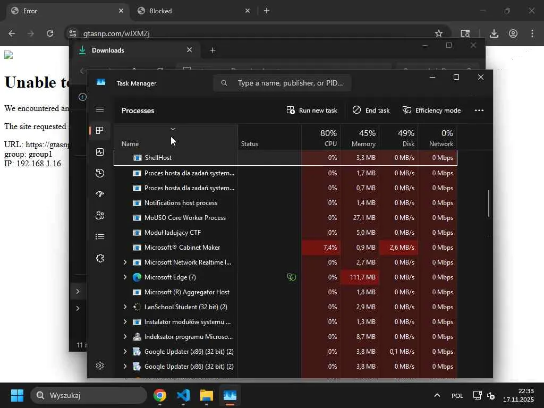Expand Microsoft Network Realtime process group
544x408 pixels.
[x=125, y=262]
